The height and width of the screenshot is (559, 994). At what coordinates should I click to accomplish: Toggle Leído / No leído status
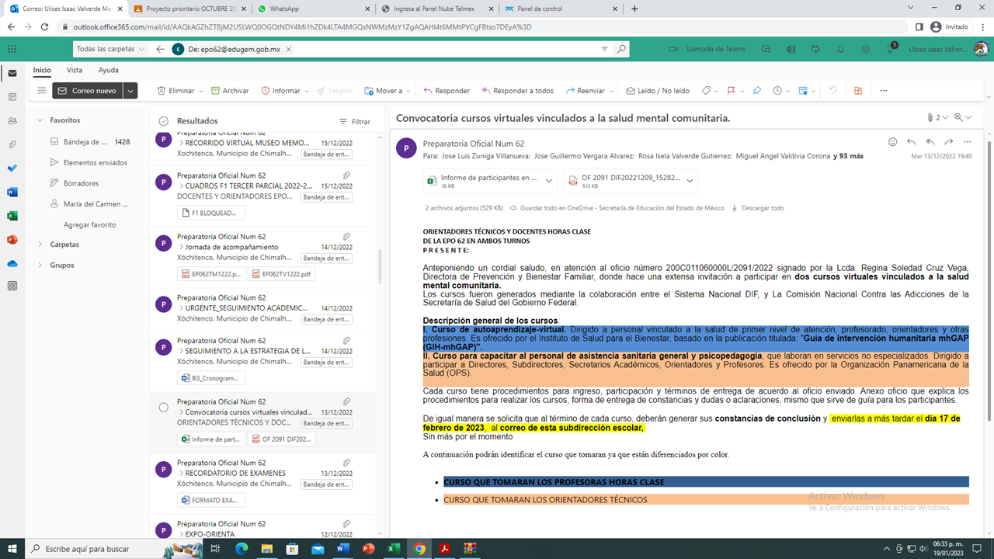657,91
